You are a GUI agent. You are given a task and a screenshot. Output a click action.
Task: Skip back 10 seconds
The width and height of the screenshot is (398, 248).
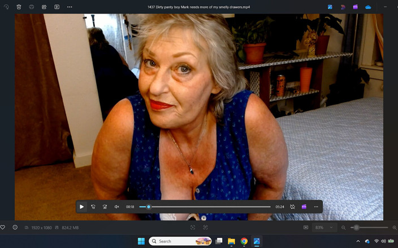click(x=93, y=207)
